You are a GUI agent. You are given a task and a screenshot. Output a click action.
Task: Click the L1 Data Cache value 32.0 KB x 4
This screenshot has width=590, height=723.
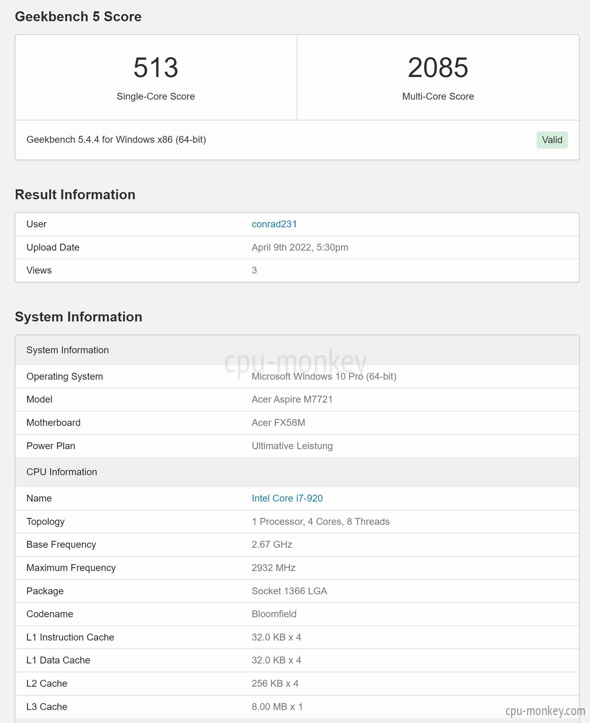(276, 660)
